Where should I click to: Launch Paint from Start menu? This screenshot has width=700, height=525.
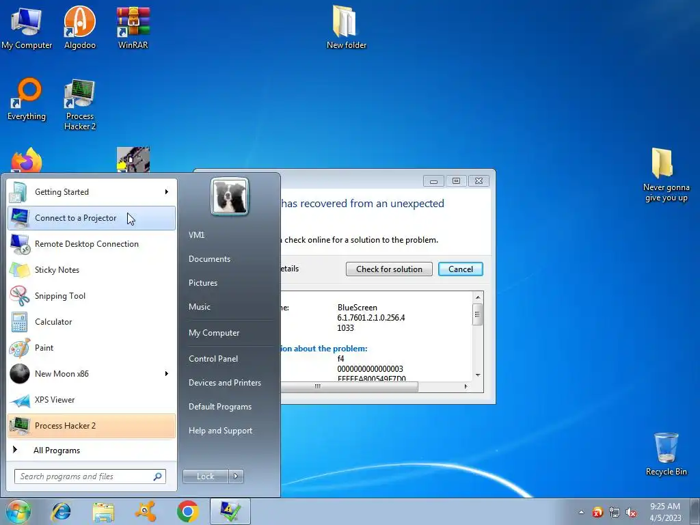92,347
